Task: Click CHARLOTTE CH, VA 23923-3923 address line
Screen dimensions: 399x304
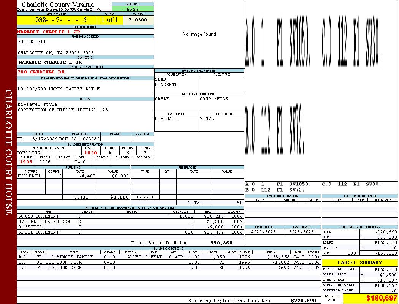Action: (x=56, y=53)
